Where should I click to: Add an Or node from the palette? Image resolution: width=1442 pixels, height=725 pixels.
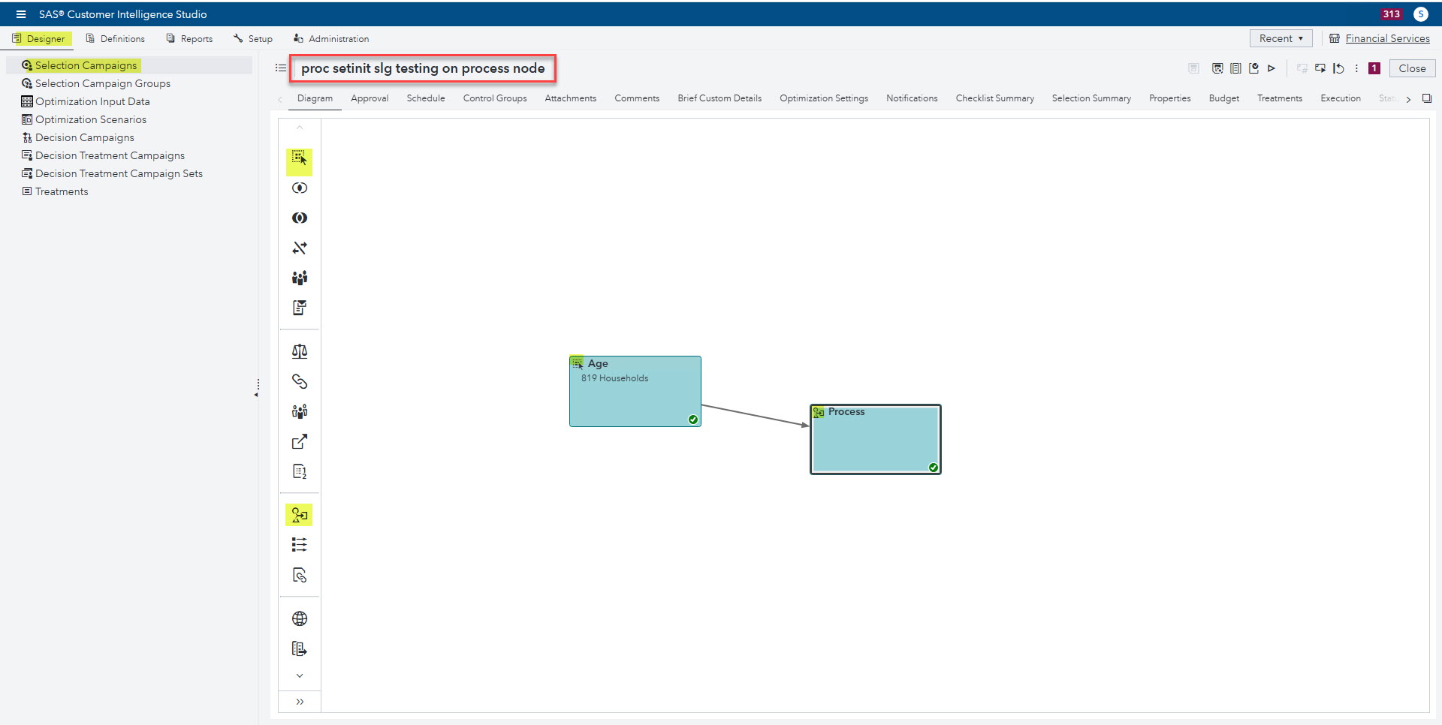[x=299, y=218]
